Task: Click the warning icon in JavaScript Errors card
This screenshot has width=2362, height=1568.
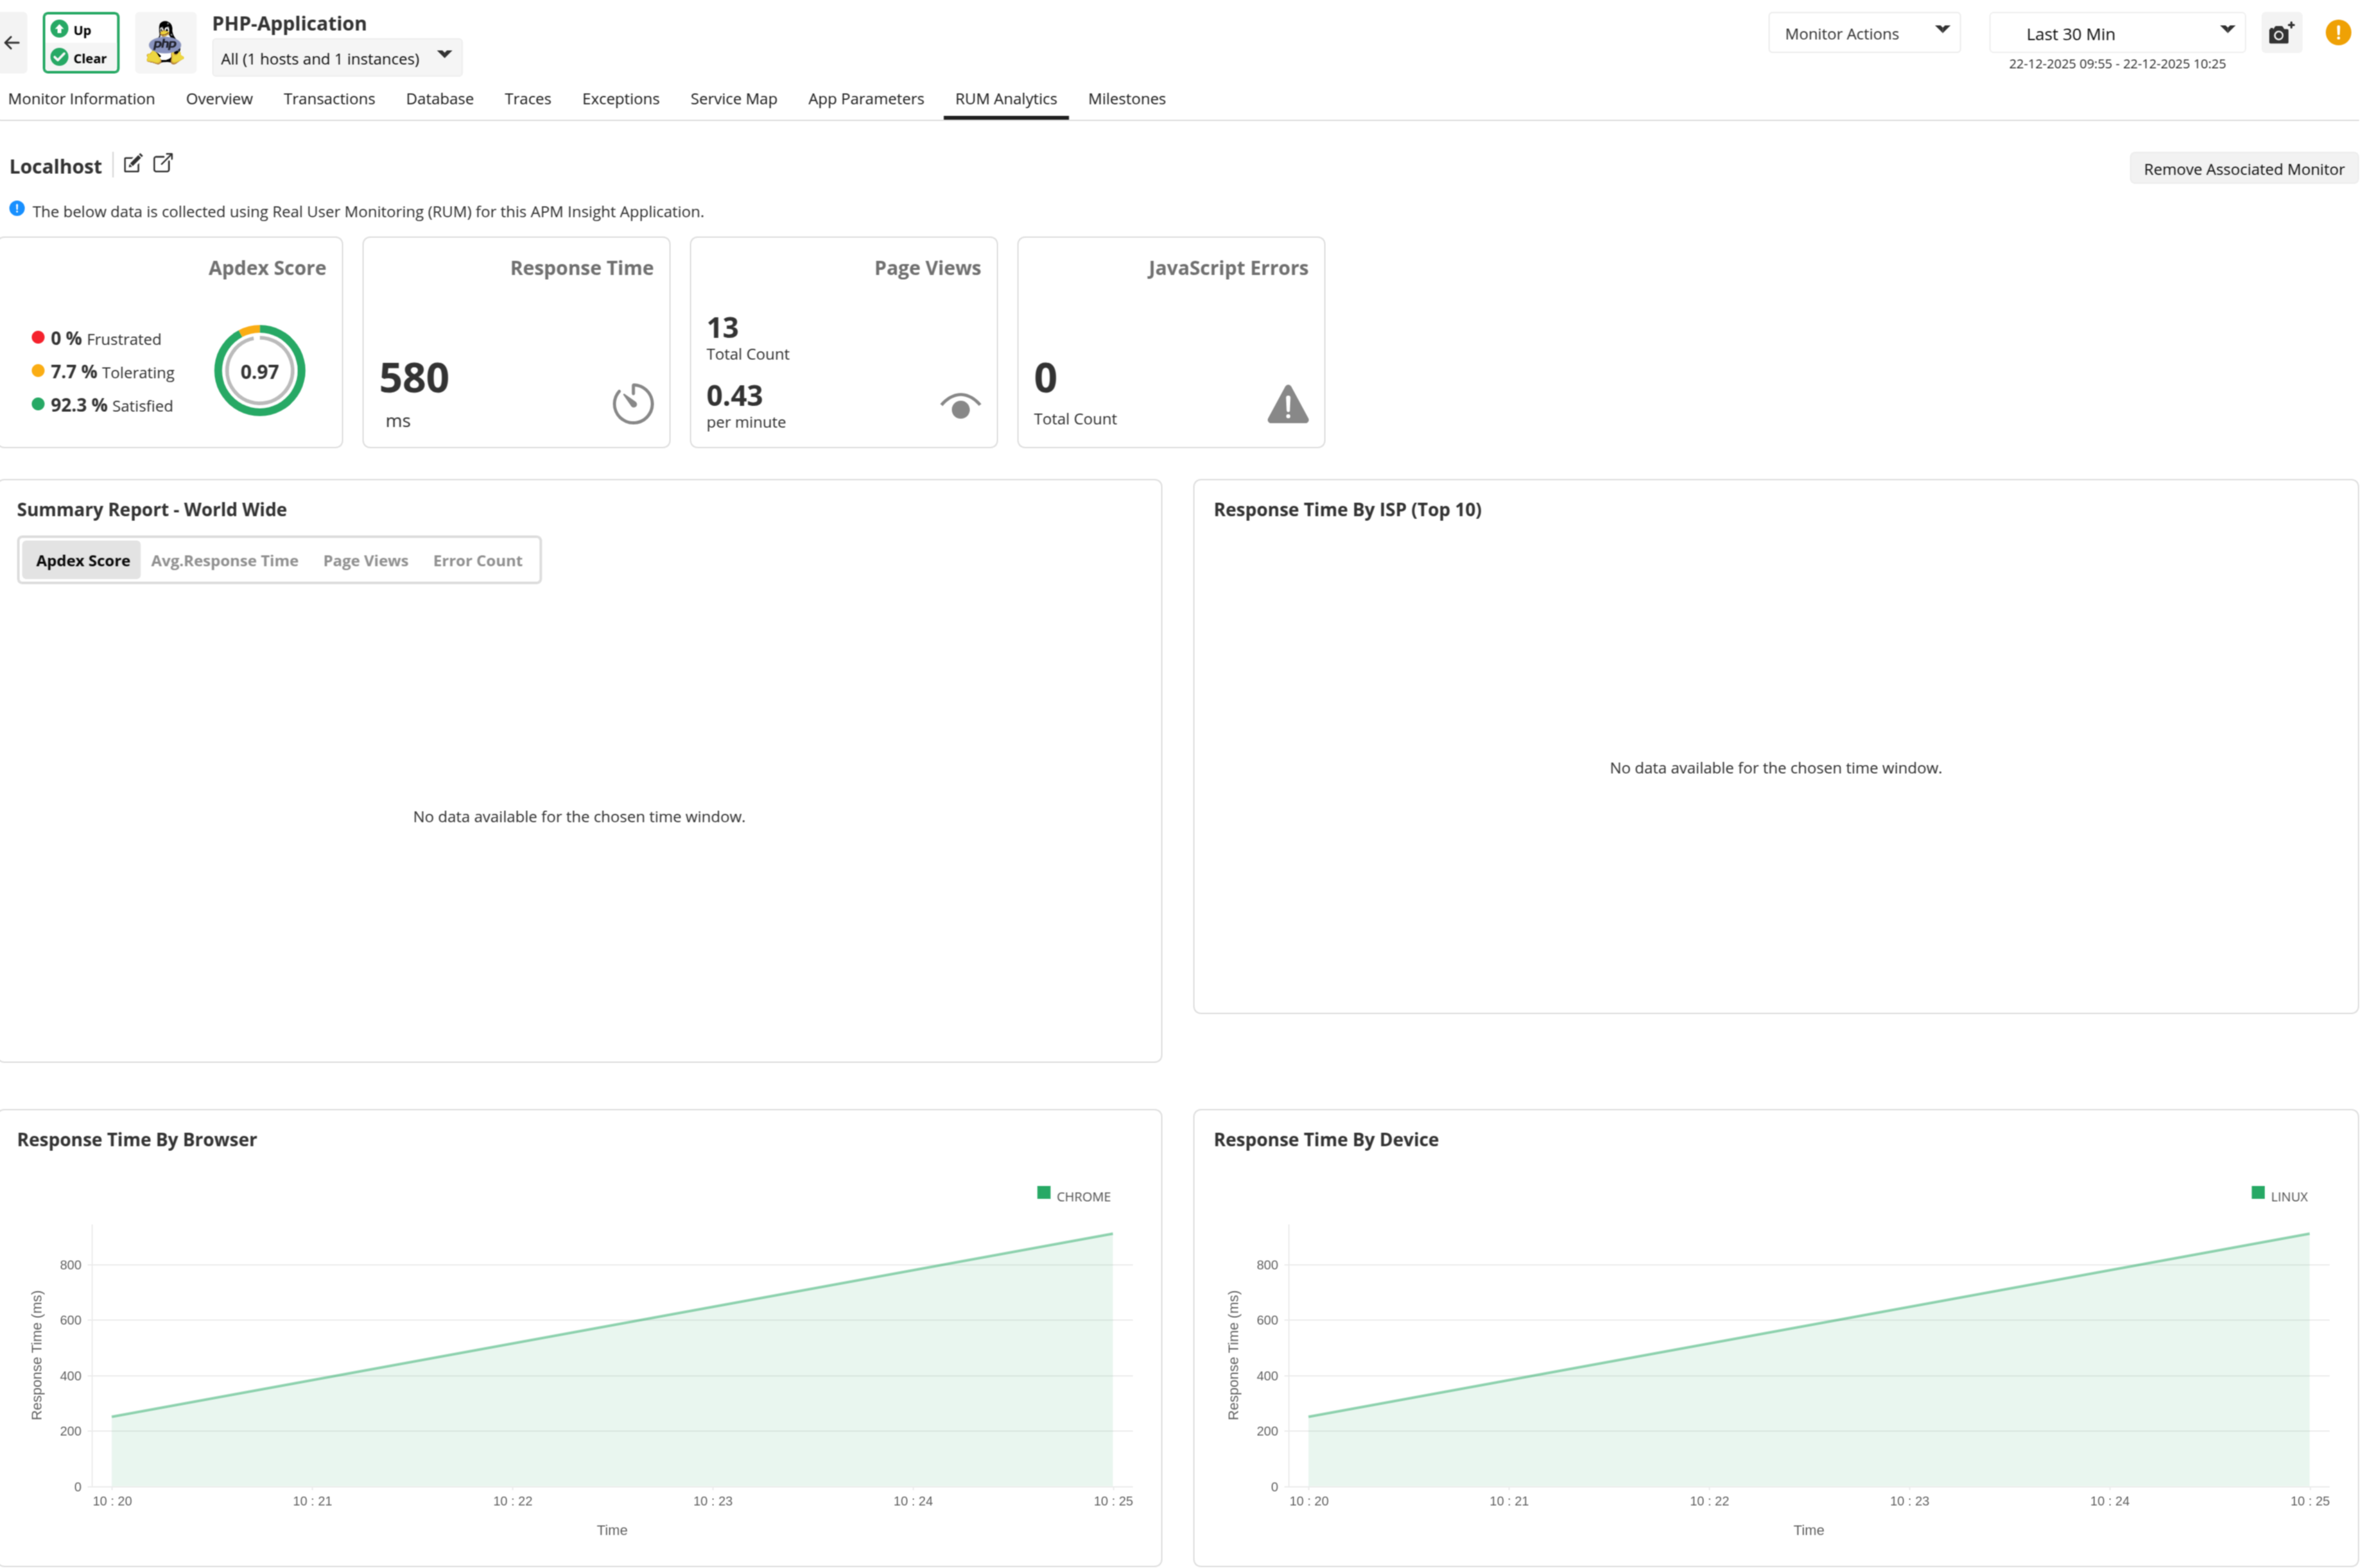Action: coord(1287,403)
